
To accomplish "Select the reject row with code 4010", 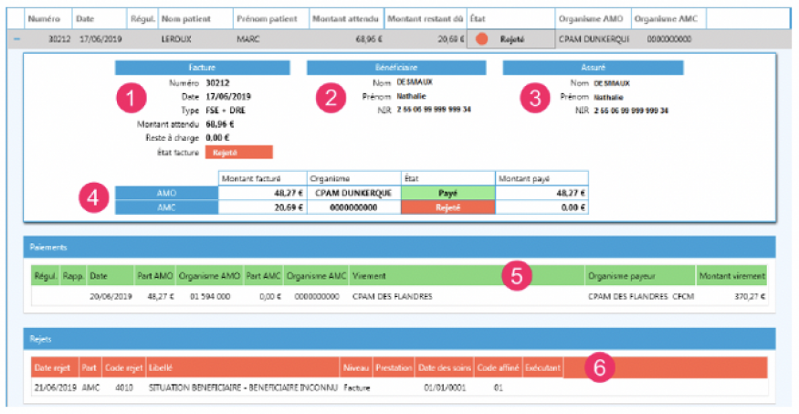I will click(x=399, y=388).
